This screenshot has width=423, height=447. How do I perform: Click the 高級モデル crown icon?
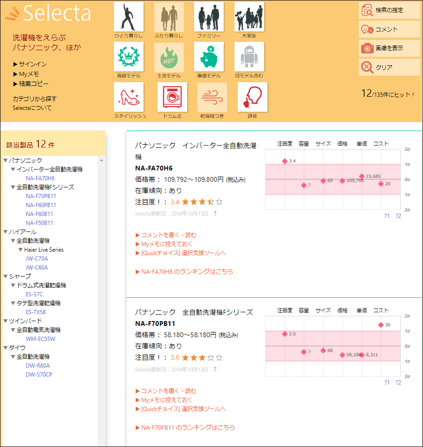click(128, 57)
